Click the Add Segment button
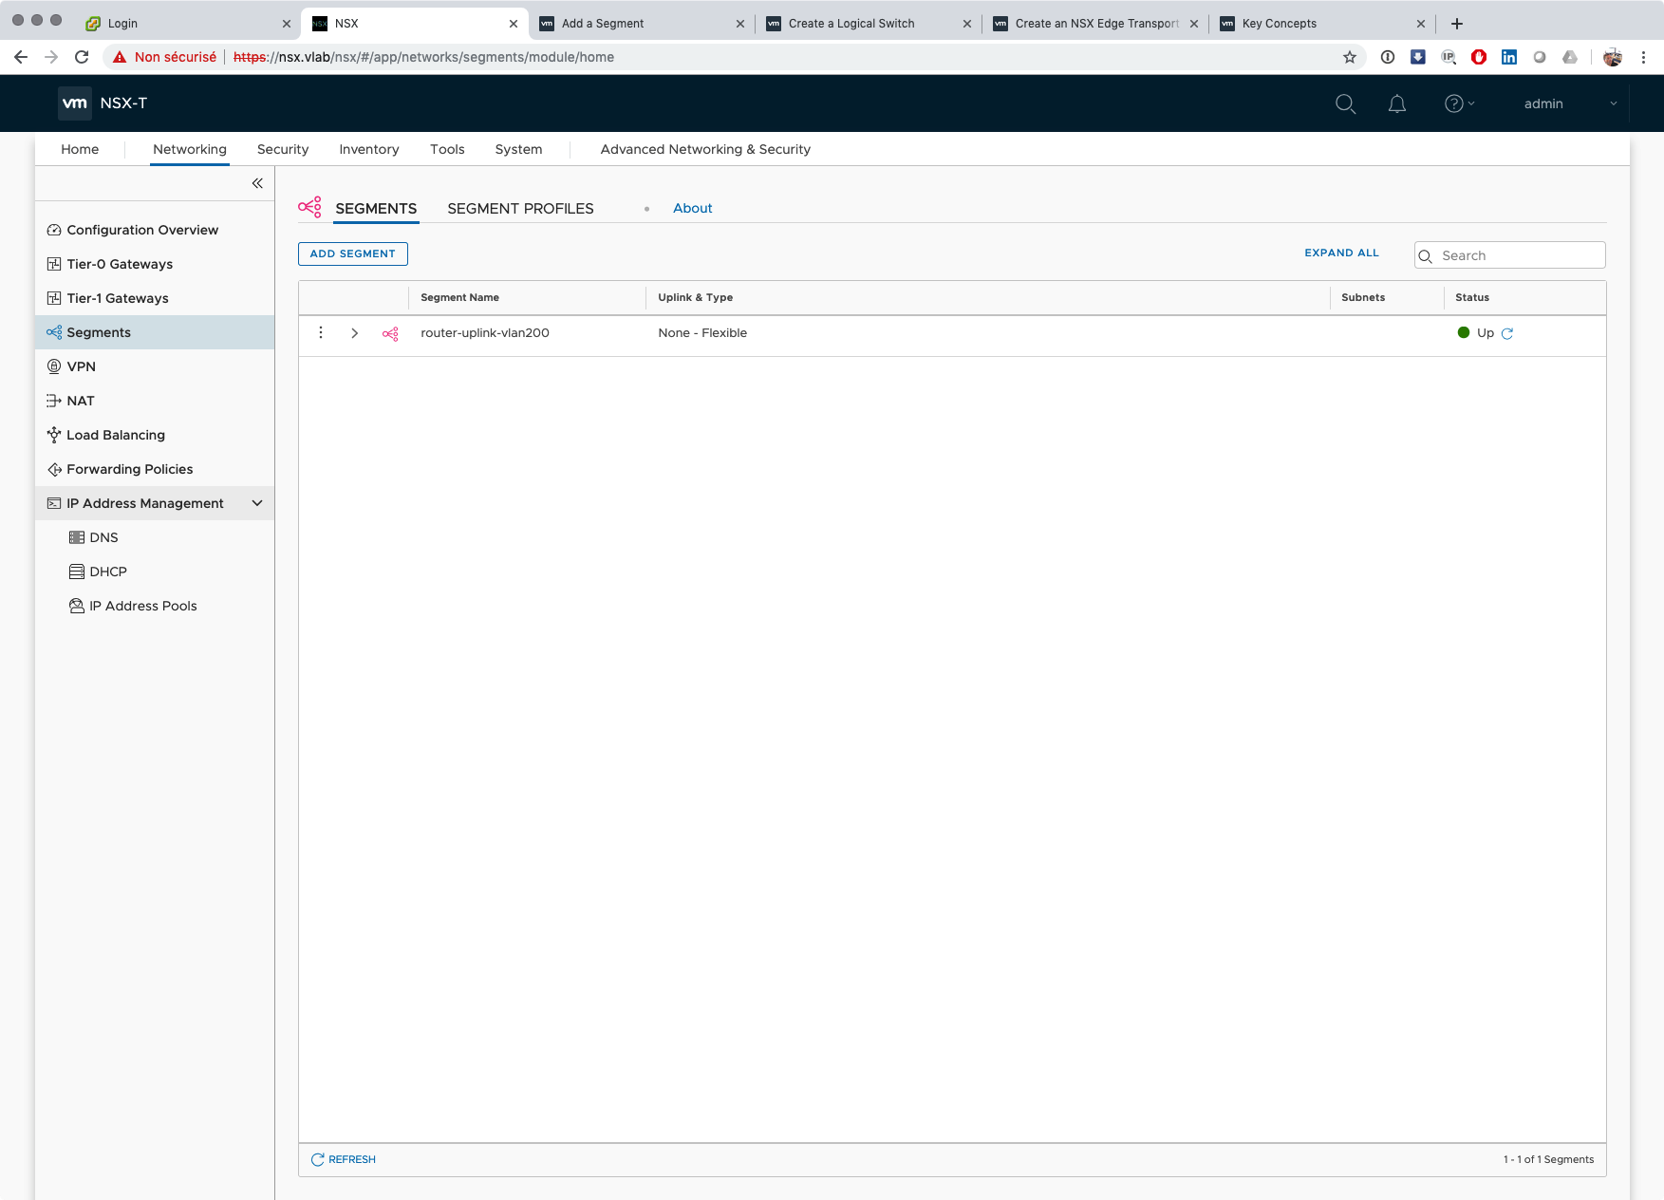 352,253
